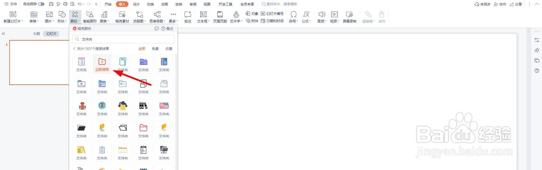This screenshot has width=542, height=170.
Task: Insert 附件 attachment
Action: [x=252, y=21]
